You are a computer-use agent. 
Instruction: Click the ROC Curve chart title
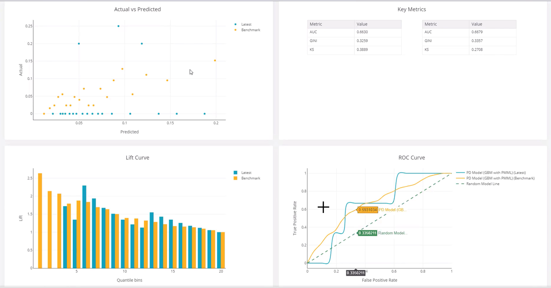click(x=412, y=157)
